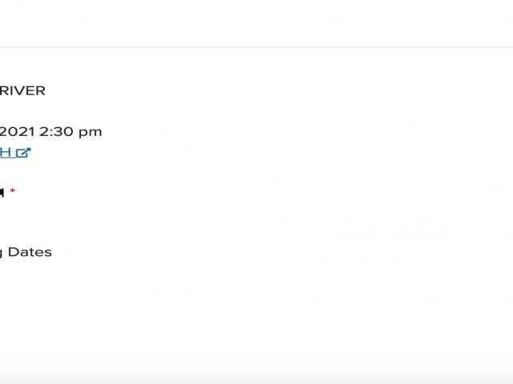Click the blank space below Dates label
Image resolution: width=513 pixels, height=384 pixels.
pyautogui.click(x=32, y=304)
